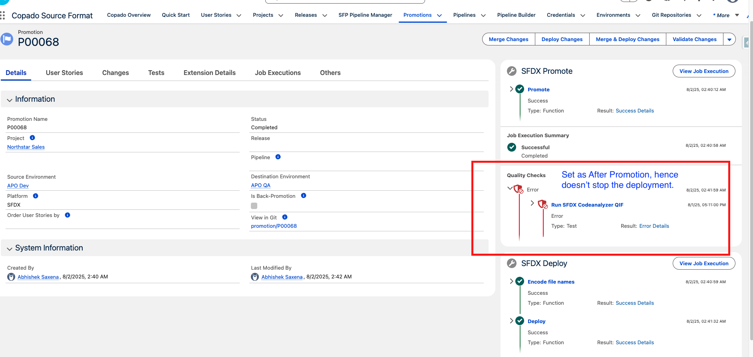Open the Job Executions tab
Viewport: 753px width, 357px height.
click(278, 73)
